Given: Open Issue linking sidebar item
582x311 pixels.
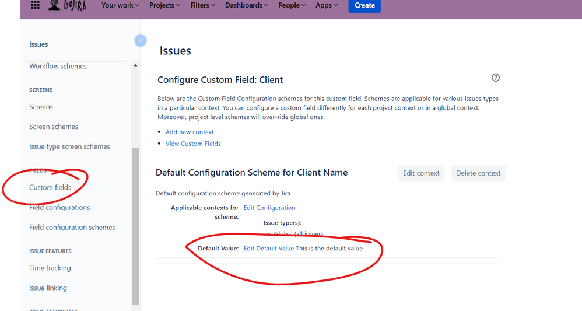Looking at the screenshot, I should coord(48,288).
